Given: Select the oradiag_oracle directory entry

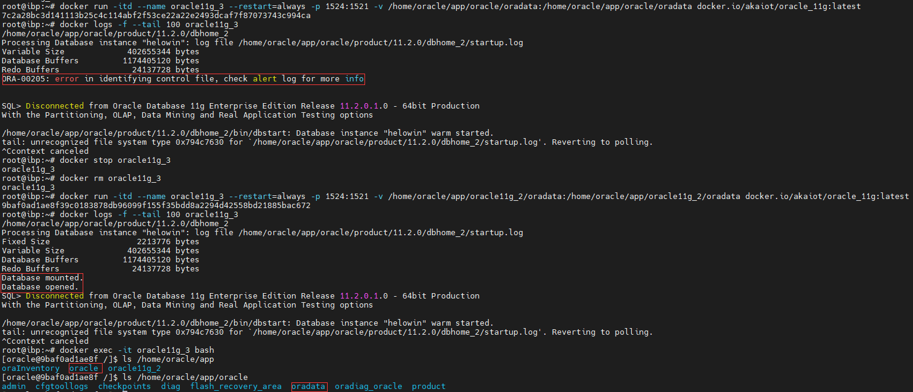Looking at the screenshot, I should pos(368,386).
